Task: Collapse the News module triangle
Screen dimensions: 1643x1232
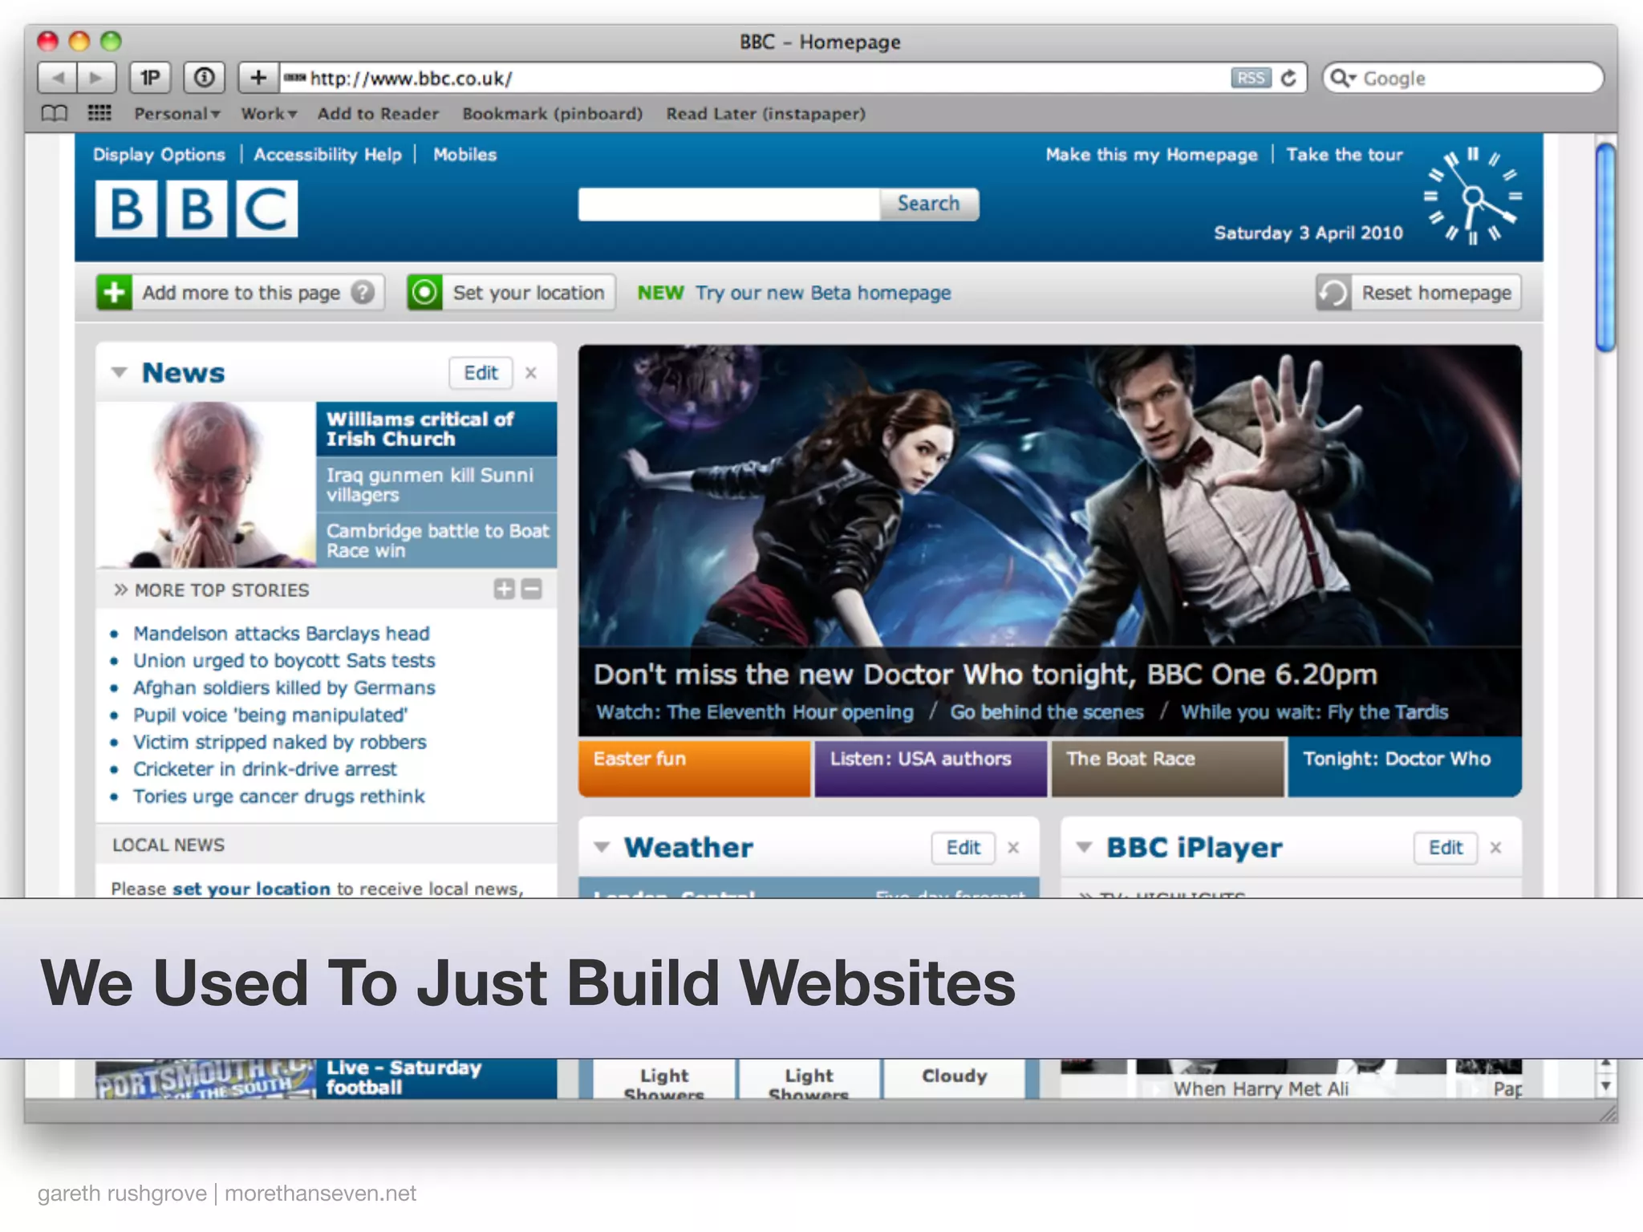Action: (120, 372)
